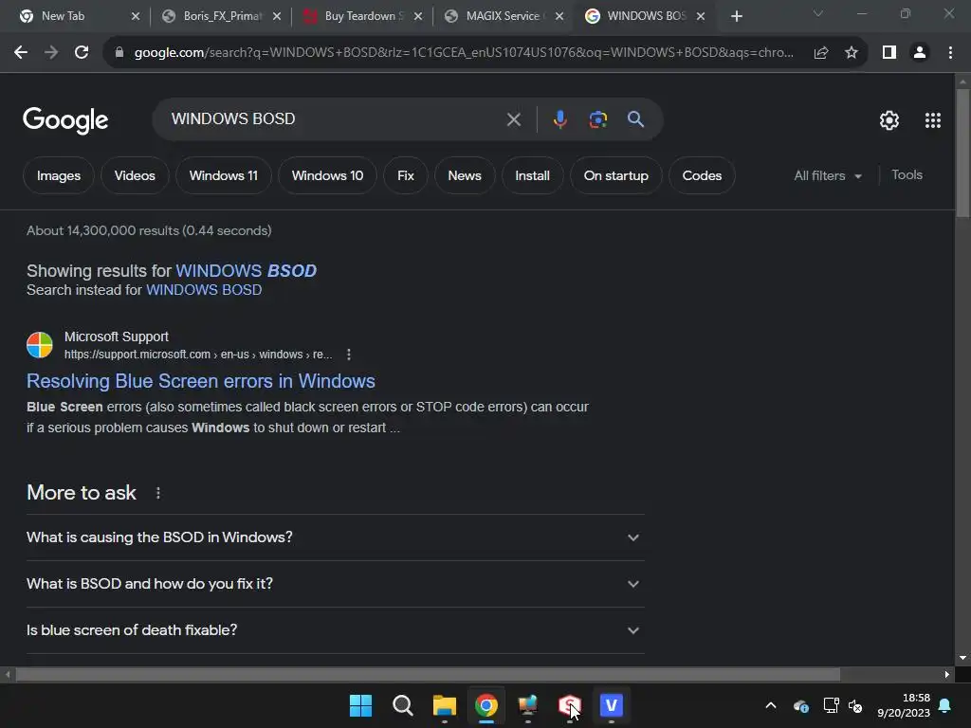Open clock and date flyout
971x728 pixels.
tap(904, 705)
